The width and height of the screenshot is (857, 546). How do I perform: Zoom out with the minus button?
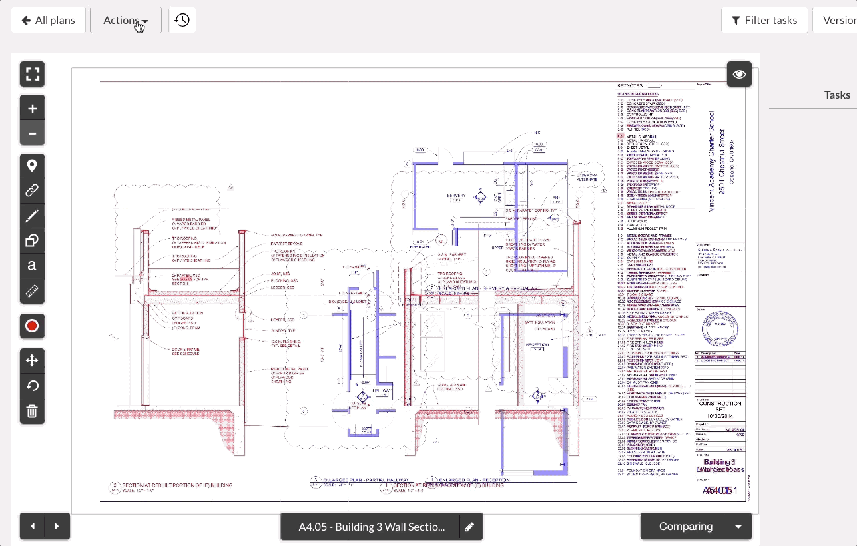point(32,134)
